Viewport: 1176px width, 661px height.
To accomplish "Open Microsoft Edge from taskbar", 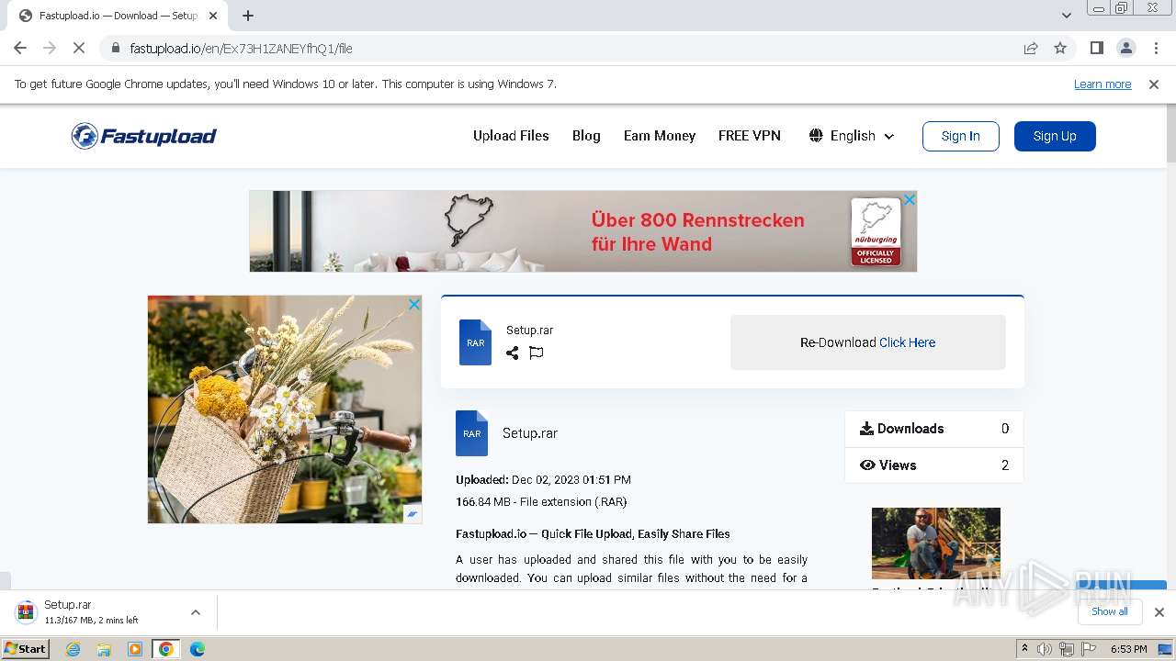I will coord(198,649).
